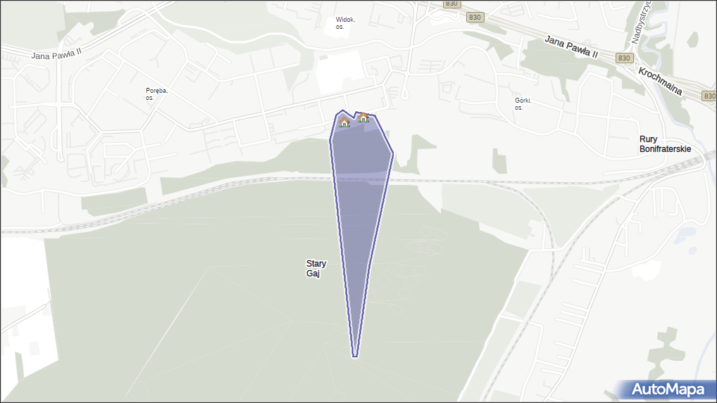Click the 830 shield below top edge
Screen dimensions: 717x403
[x=475, y=18]
